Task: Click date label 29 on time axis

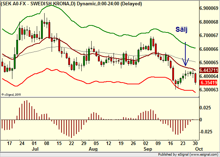Action: (84, 144)
